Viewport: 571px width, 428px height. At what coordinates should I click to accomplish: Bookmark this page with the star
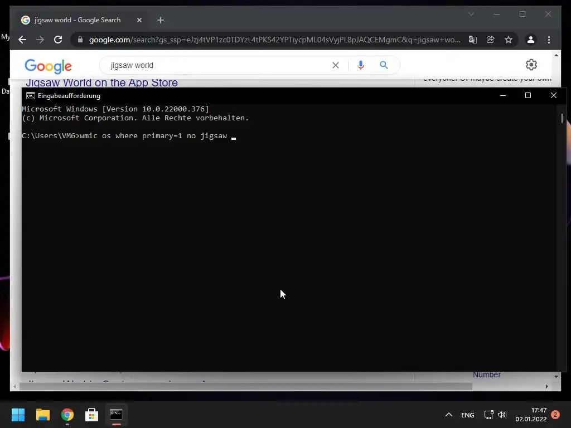click(x=509, y=40)
